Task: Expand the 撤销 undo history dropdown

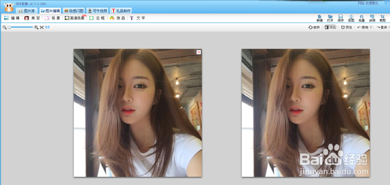Action: coord(371,27)
